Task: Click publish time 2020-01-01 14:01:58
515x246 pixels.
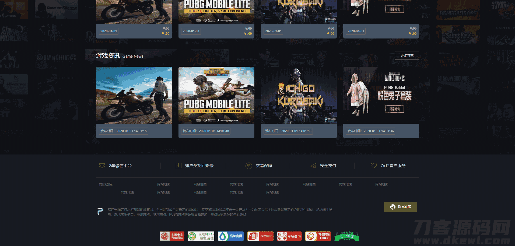Action: [x=288, y=131]
